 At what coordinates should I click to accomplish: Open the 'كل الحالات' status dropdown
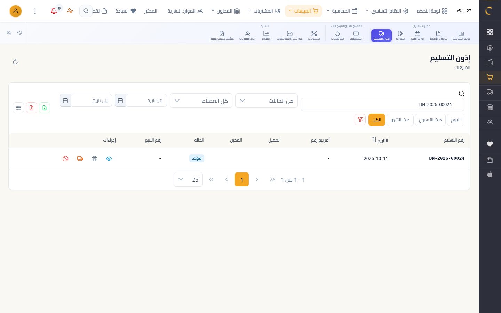(x=267, y=101)
